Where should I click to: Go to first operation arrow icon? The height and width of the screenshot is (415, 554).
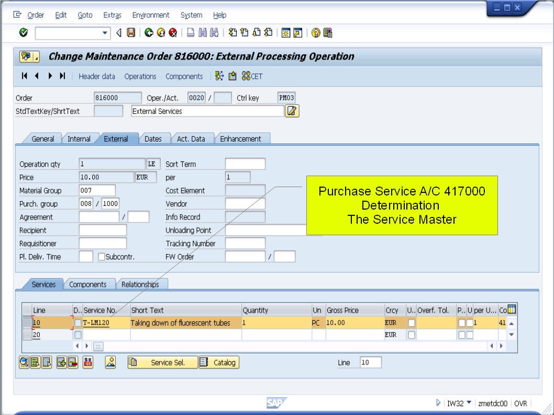(x=25, y=76)
